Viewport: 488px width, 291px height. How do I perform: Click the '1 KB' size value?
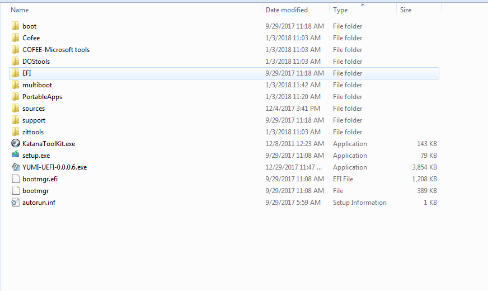pos(430,203)
